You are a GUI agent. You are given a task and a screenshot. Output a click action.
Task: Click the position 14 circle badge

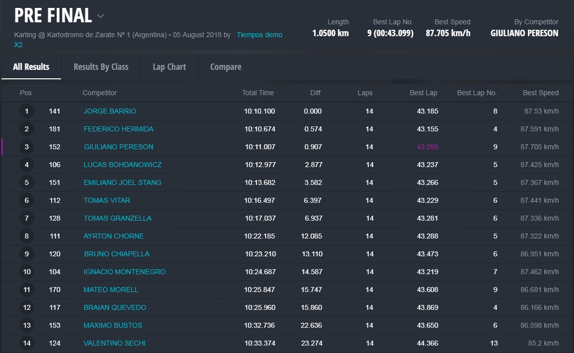point(27,343)
